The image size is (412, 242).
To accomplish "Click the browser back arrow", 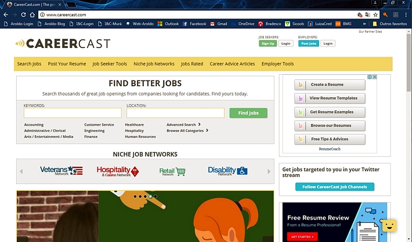I will [x=6, y=14].
